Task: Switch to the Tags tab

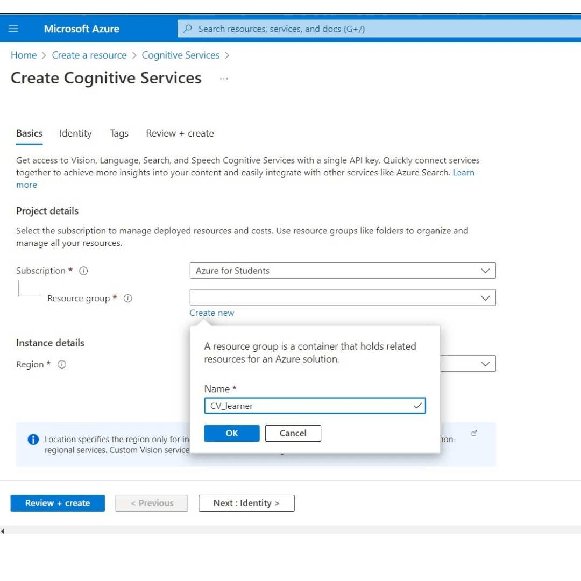Action: coord(119,133)
